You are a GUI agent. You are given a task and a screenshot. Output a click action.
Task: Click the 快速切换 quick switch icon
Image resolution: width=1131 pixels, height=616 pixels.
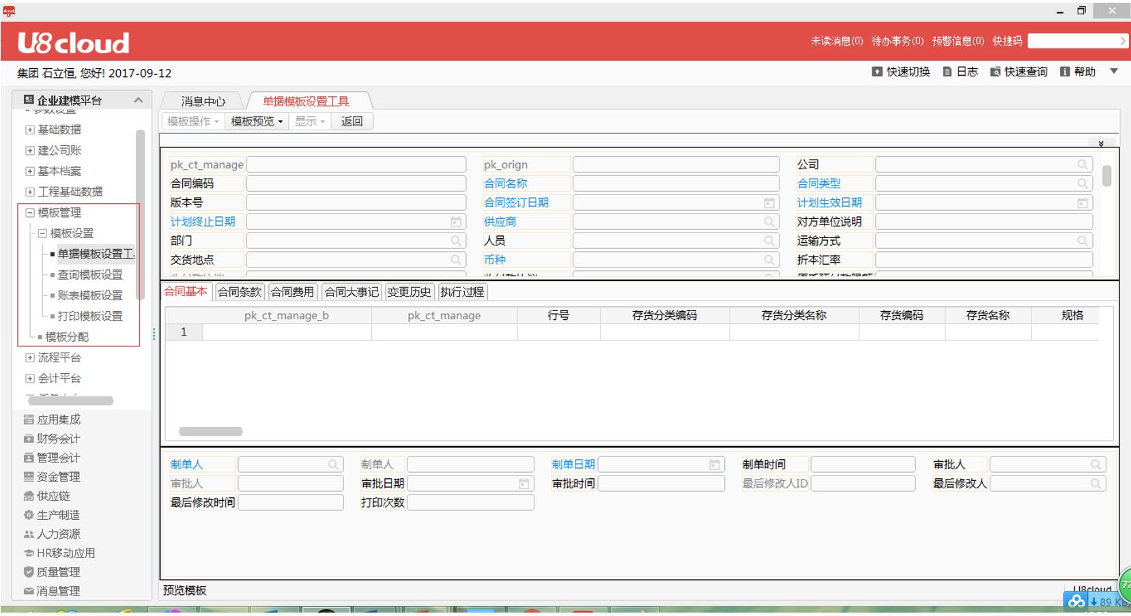tap(877, 72)
